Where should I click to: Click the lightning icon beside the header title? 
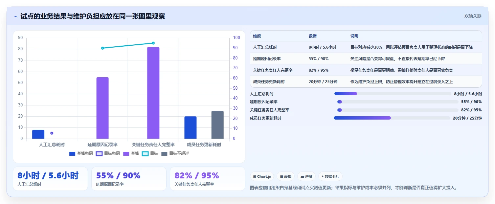point(15,16)
